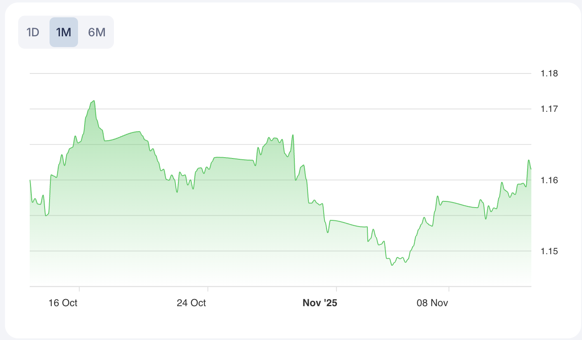This screenshot has height=340, width=582.
Task: Click the tick mark above 08 Nov
Action: (x=449, y=289)
